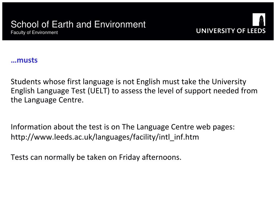Click the paragraph about students' first language
276x207 pixels.
134,91
